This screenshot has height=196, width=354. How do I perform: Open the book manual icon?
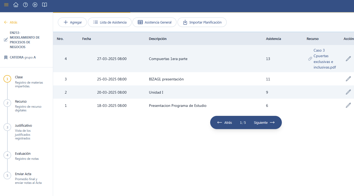coord(45,5)
